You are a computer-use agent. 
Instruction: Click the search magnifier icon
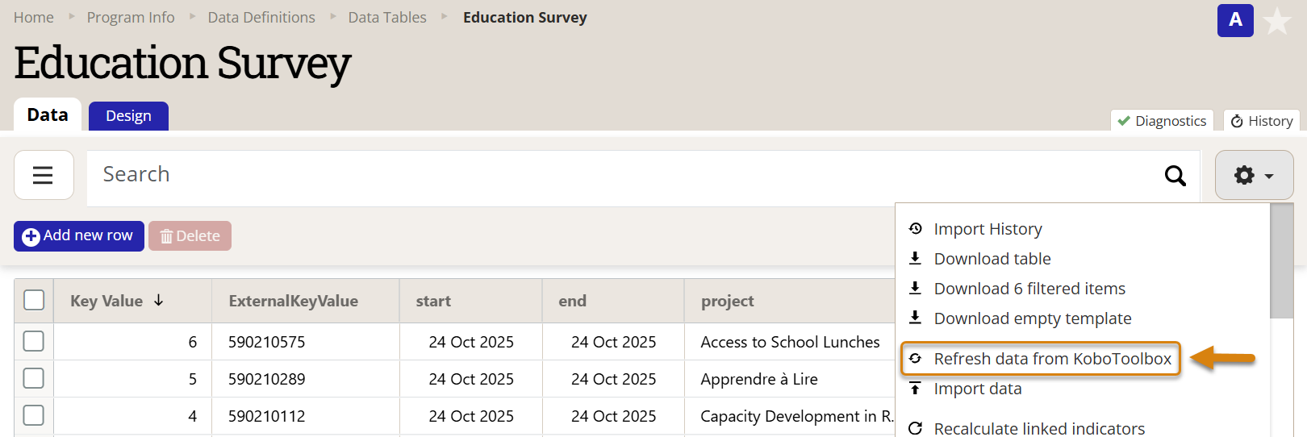1175,175
